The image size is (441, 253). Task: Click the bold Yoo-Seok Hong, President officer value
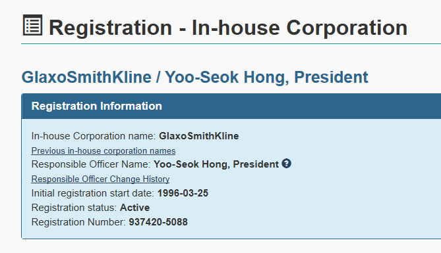pos(216,164)
